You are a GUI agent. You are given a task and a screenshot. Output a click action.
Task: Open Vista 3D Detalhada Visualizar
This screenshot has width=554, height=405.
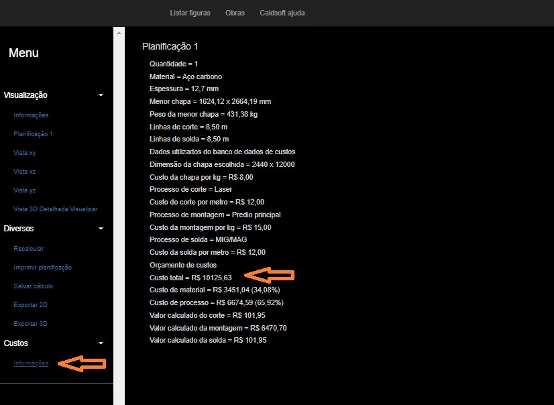coord(55,209)
